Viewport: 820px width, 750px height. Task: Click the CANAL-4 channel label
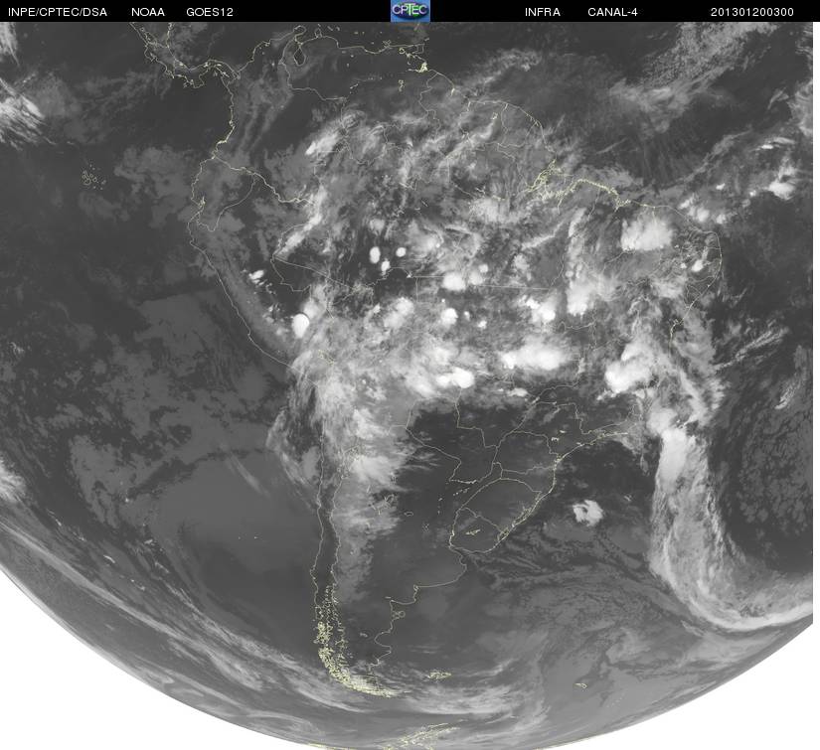(612, 12)
